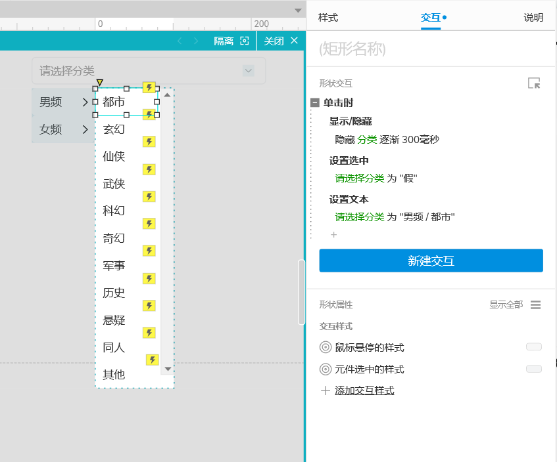557x462 pixels.
Task: Select the 悬疑 list item
Action: [x=114, y=320]
